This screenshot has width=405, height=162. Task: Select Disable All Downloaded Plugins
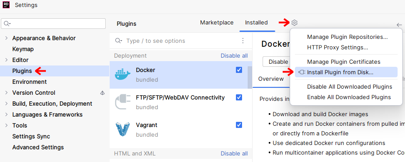coord(350,86)
